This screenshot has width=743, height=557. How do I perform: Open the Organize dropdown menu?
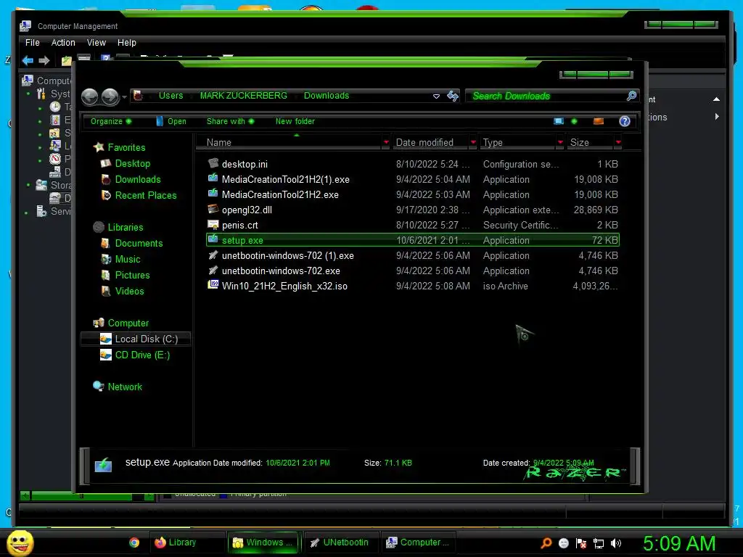111,121
